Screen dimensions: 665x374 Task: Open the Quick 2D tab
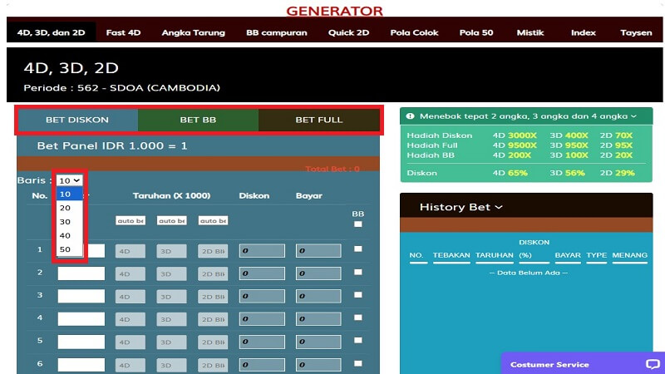[348, 32]
